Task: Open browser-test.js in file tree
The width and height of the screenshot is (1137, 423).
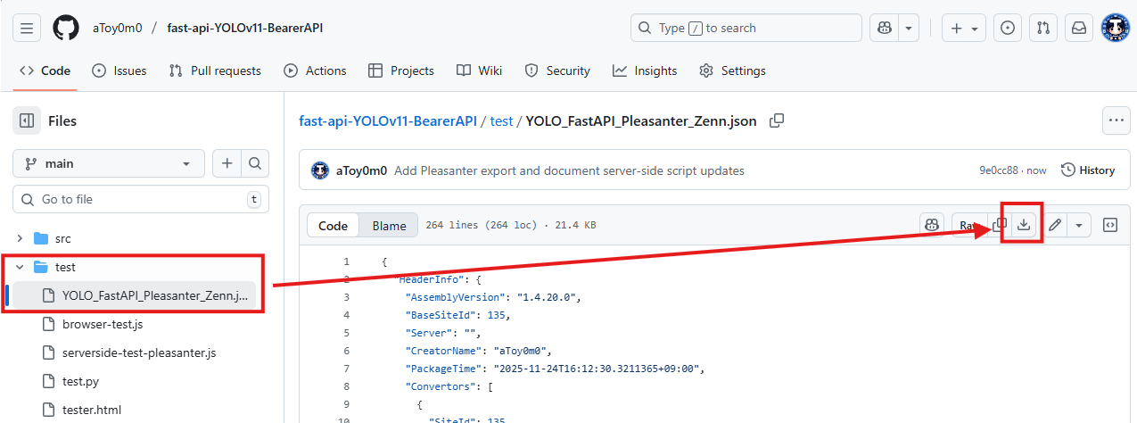Action: click(103, 324)
